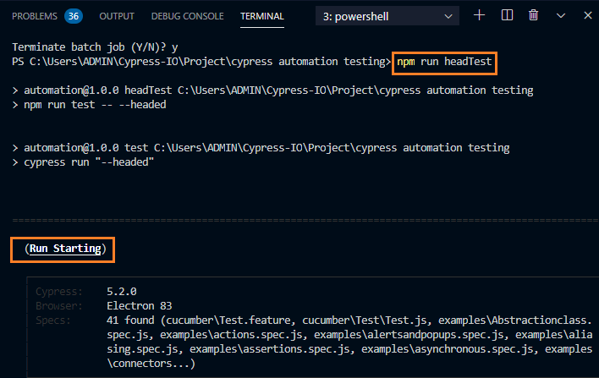599x378 pixels.
Task: Collapse panel with the chevron down icon
Action: point(560,16)
